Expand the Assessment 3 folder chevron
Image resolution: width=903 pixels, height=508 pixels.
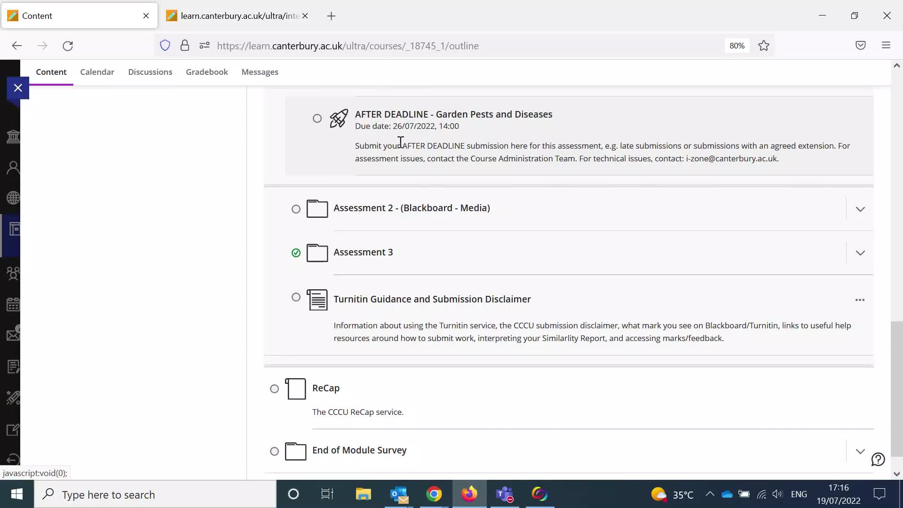click(x=860, y=253)
